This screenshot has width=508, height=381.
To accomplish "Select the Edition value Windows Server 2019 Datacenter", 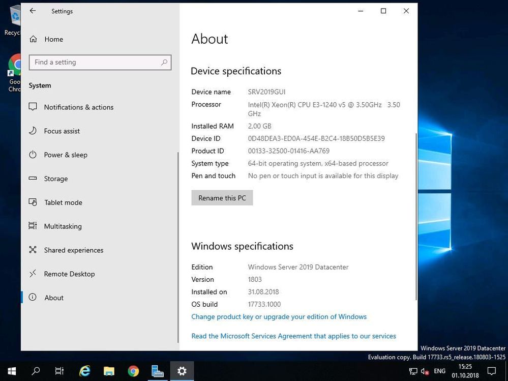I will point(298,267).
